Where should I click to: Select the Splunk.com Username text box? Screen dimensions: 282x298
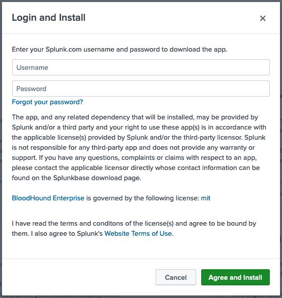[x=141, y=67]
